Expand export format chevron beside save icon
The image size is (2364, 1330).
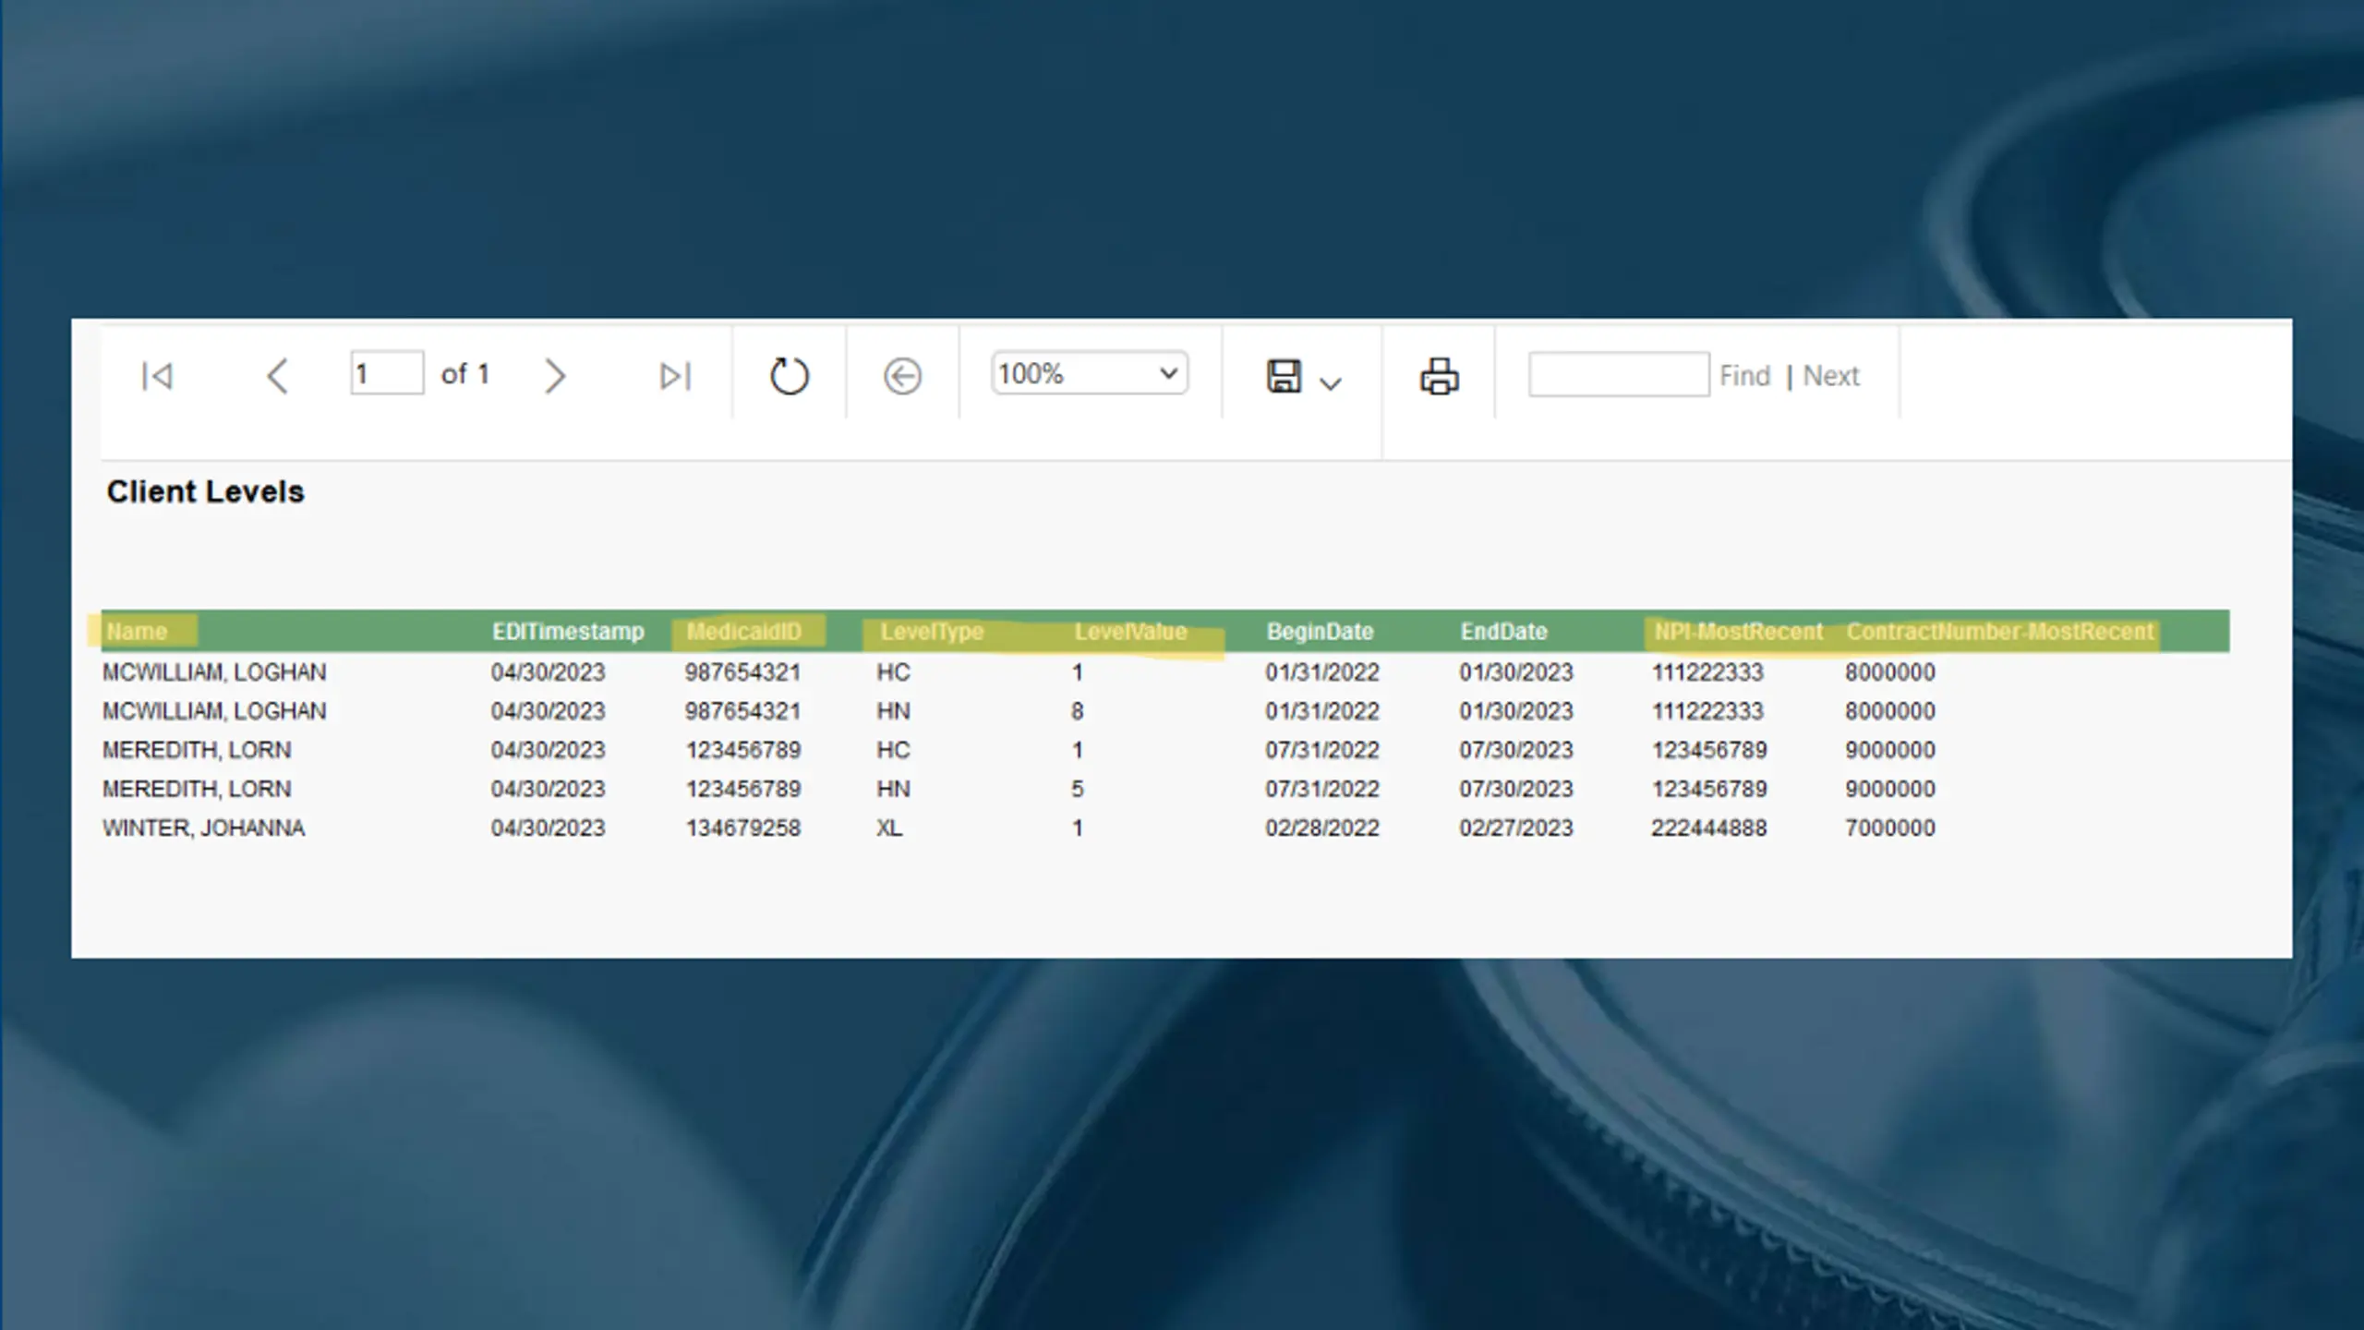1330,382
